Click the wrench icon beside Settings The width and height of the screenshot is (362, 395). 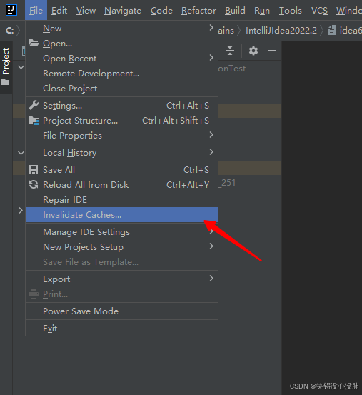[x=34, y=105]
